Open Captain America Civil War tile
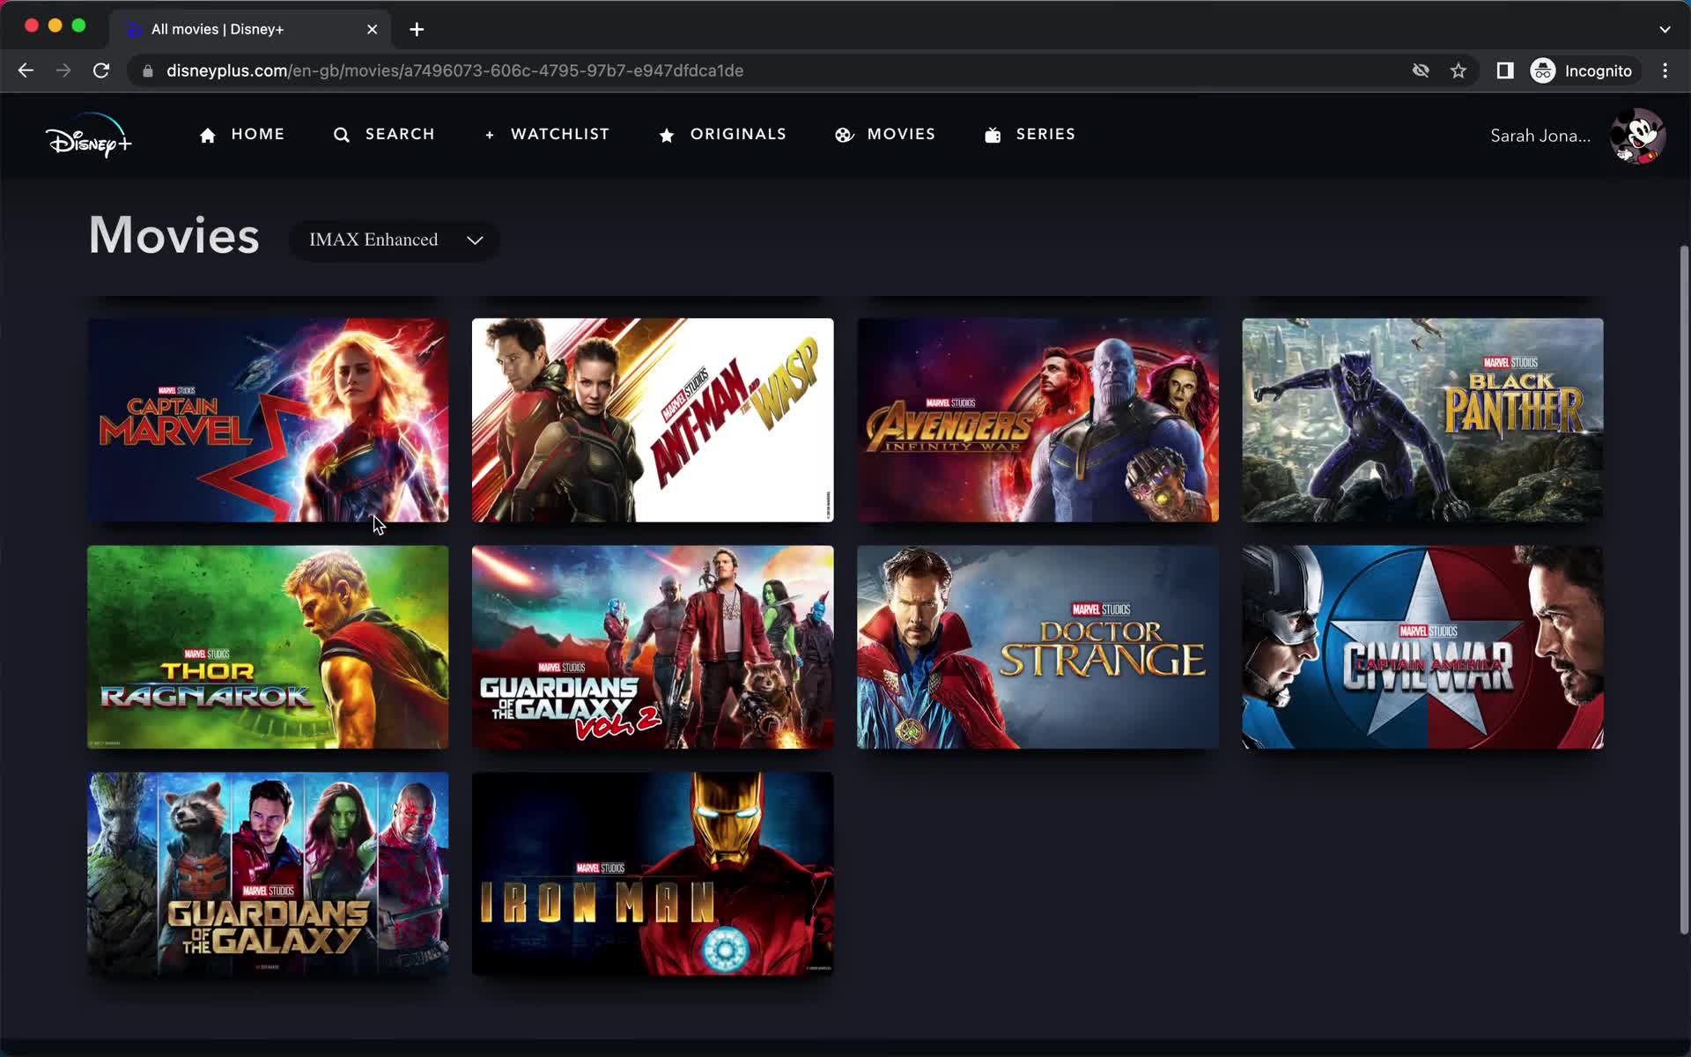Image resolution: width=1691 pixels, height=1057 pixels. coord(1422,647)
